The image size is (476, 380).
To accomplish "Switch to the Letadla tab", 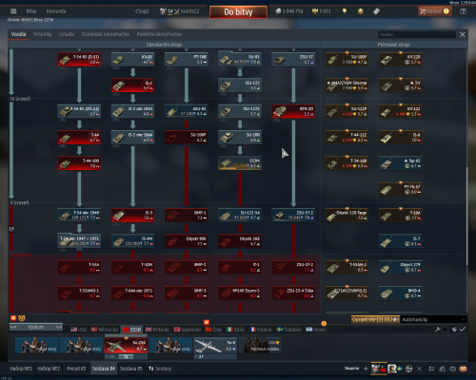I will click(67, 34).
